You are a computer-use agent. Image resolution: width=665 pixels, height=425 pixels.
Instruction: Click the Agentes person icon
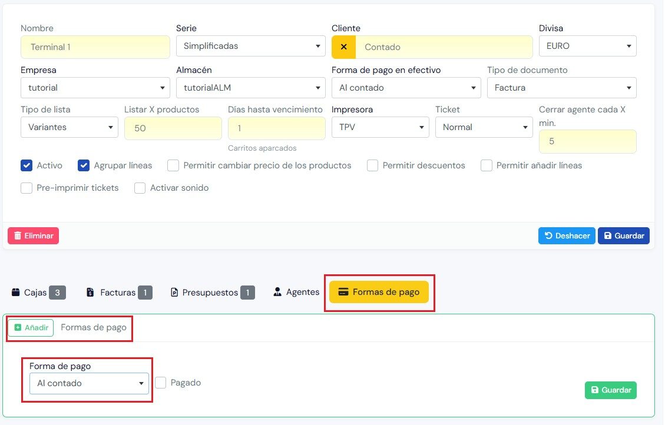(277, 292)
